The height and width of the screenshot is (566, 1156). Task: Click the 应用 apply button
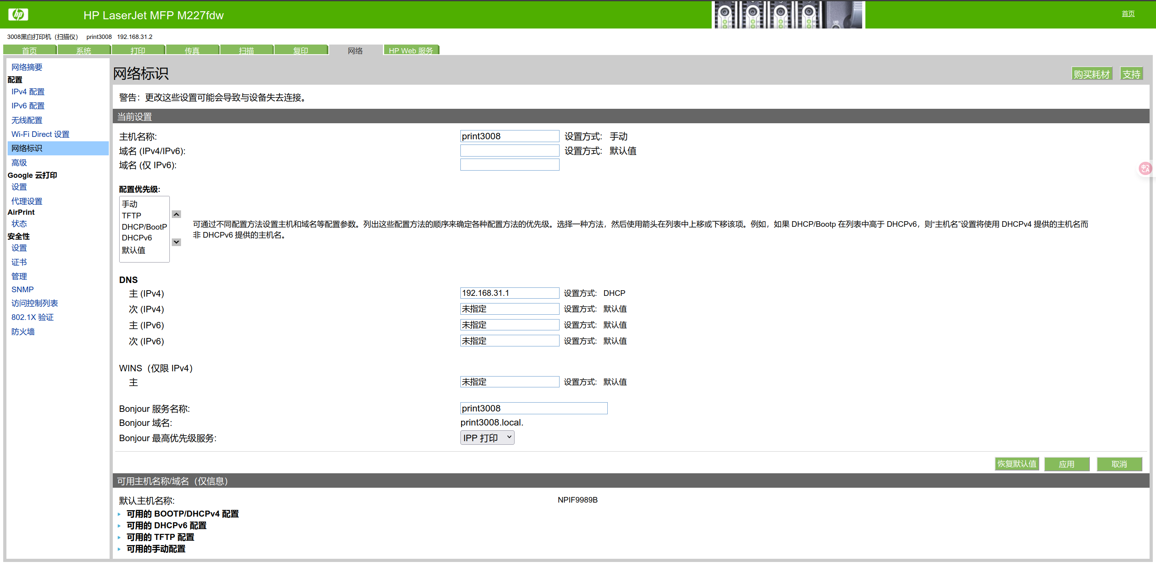(x=1067, y=464)
